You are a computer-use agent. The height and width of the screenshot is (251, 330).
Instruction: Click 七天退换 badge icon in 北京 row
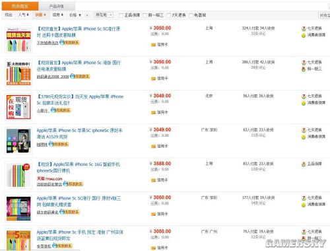[x=304, y=96]
